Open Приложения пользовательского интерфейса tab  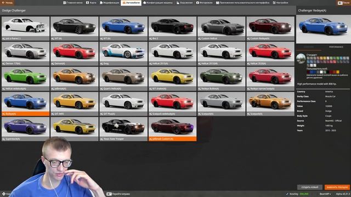pos(242,3)
